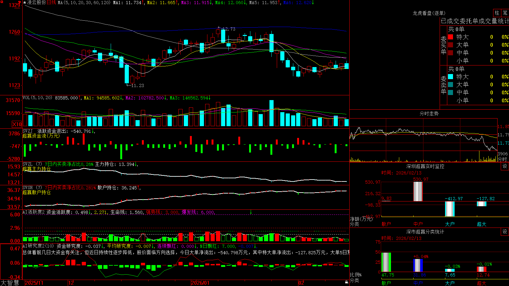509x286 pixels.
Task: Click the -412.97 大户 net outflow bar
Action: pyautogui.click(x=450, y=209)
